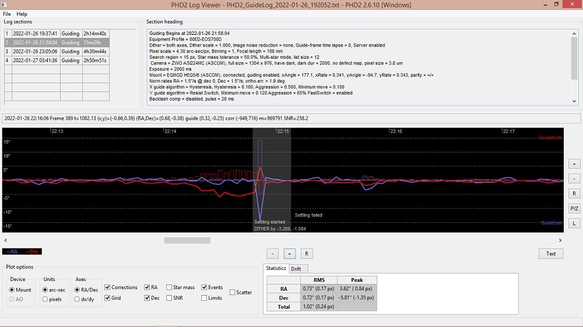Click the Exposure = 2000 ms line
Screen dimensions: 583x327
coord(171,69)
